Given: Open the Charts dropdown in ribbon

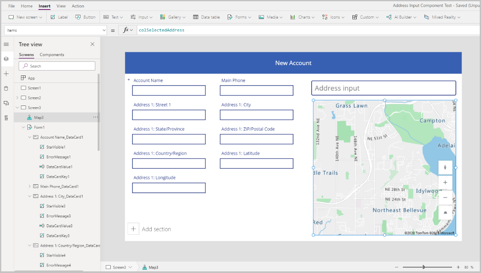Looking at the screenshot, I should [x=301, y=17].
